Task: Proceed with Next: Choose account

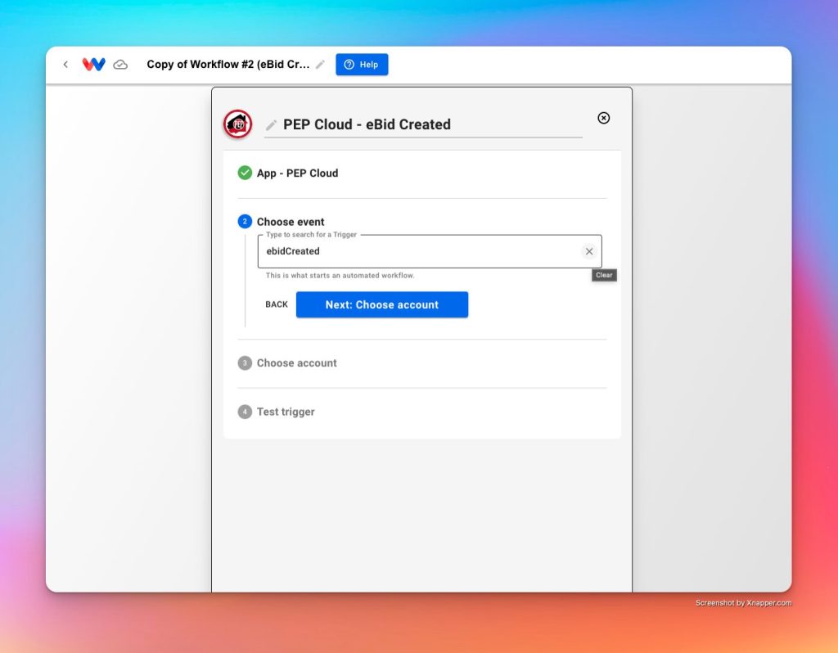Action: tap(382, 304)
